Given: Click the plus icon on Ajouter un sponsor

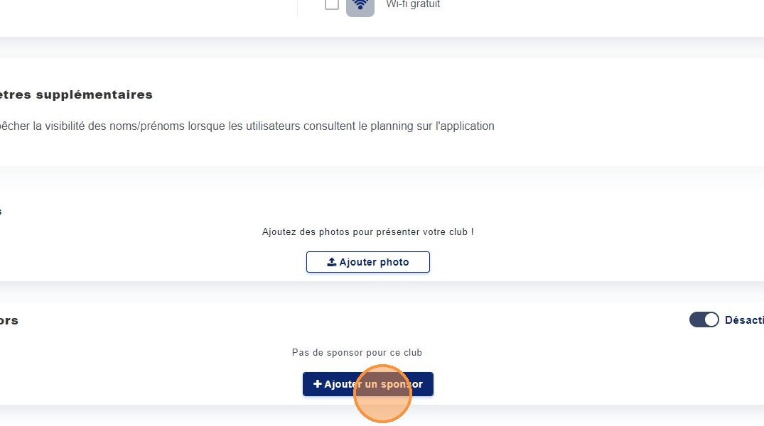Looking at the screenshot, I should coord(318,384).
